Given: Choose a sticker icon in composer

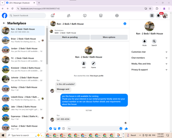Looking at the screenshot, I should coord(59,129).
